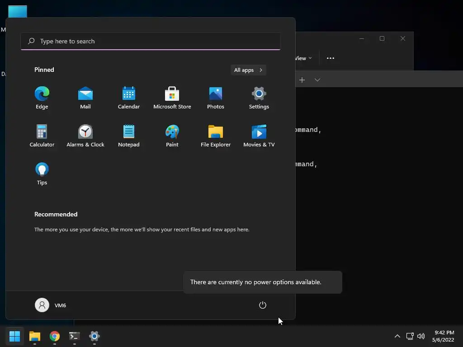Add a new tab in terminal window
The height and width of the screenshot is (347, 463).
[302, 80]
